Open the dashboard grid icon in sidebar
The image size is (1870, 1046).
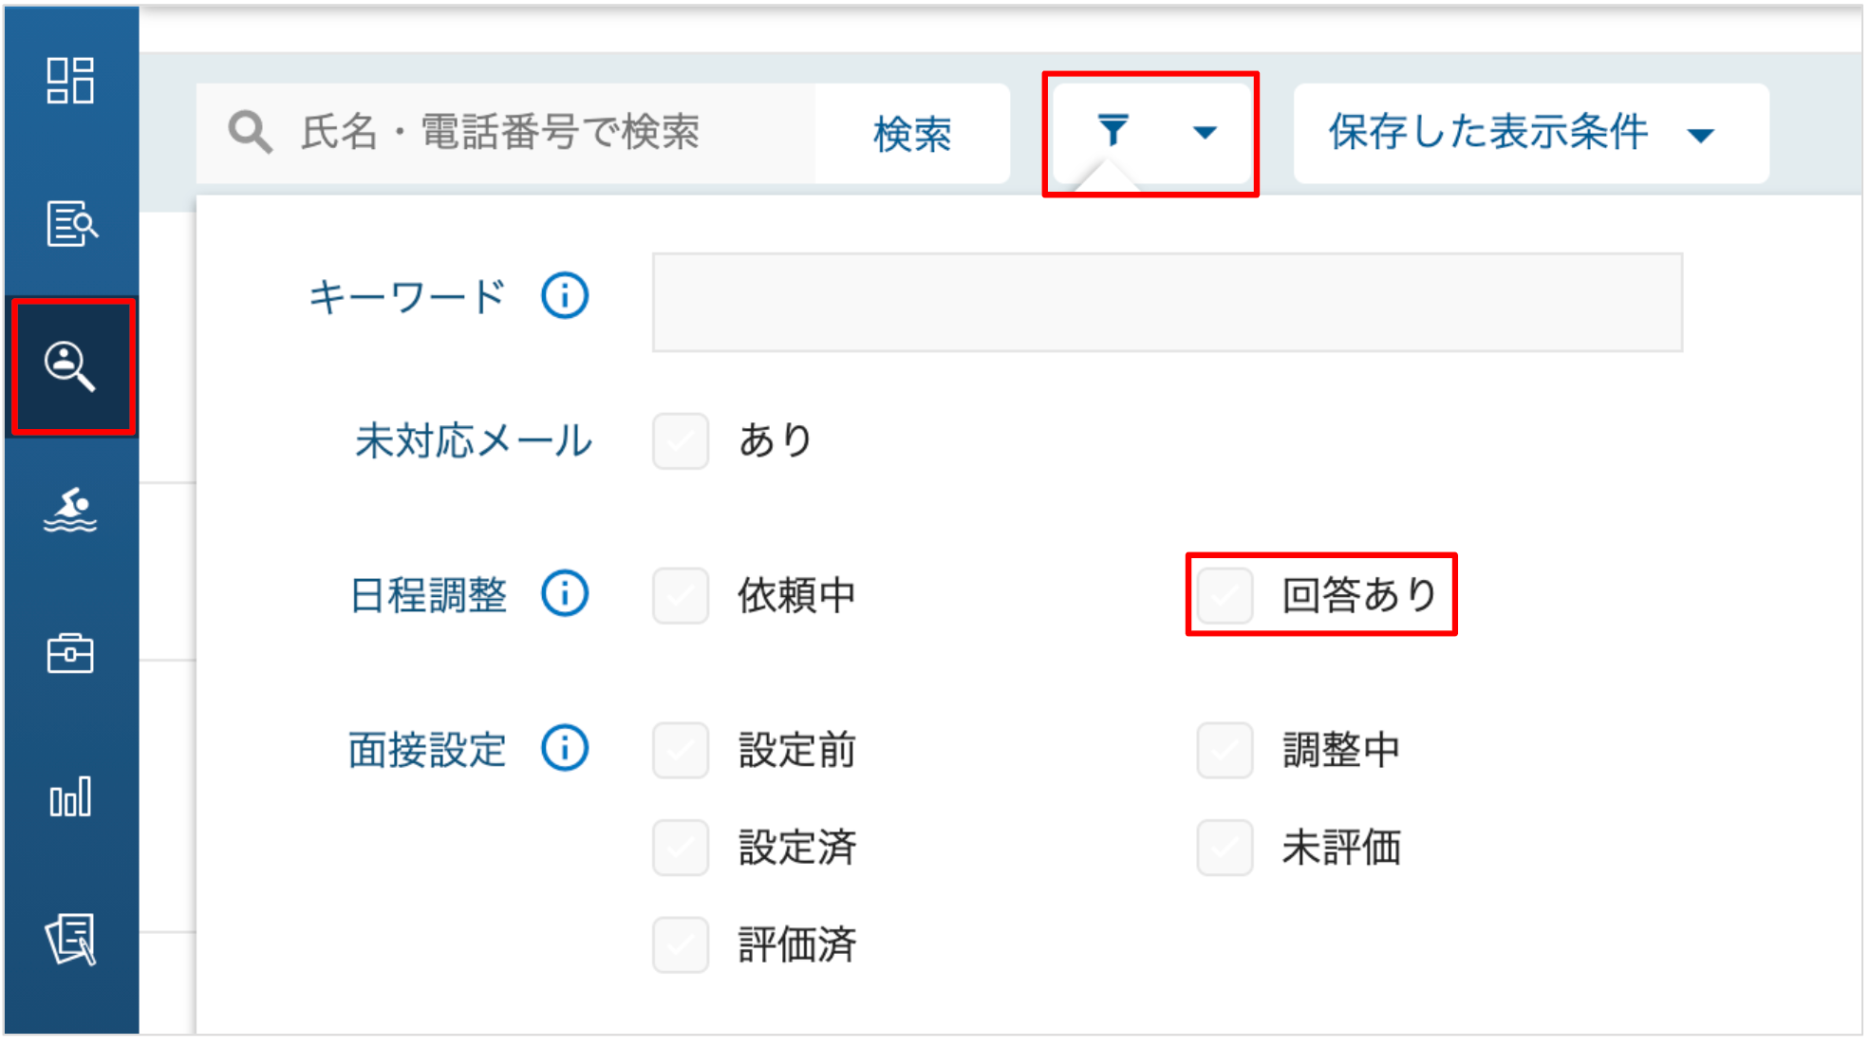tap(70, 81)
